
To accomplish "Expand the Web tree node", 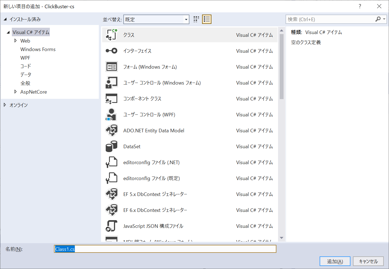I will [15, 41].
